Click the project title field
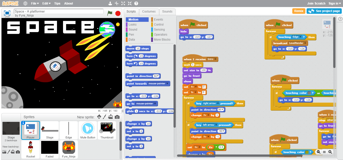 point(59,12)
